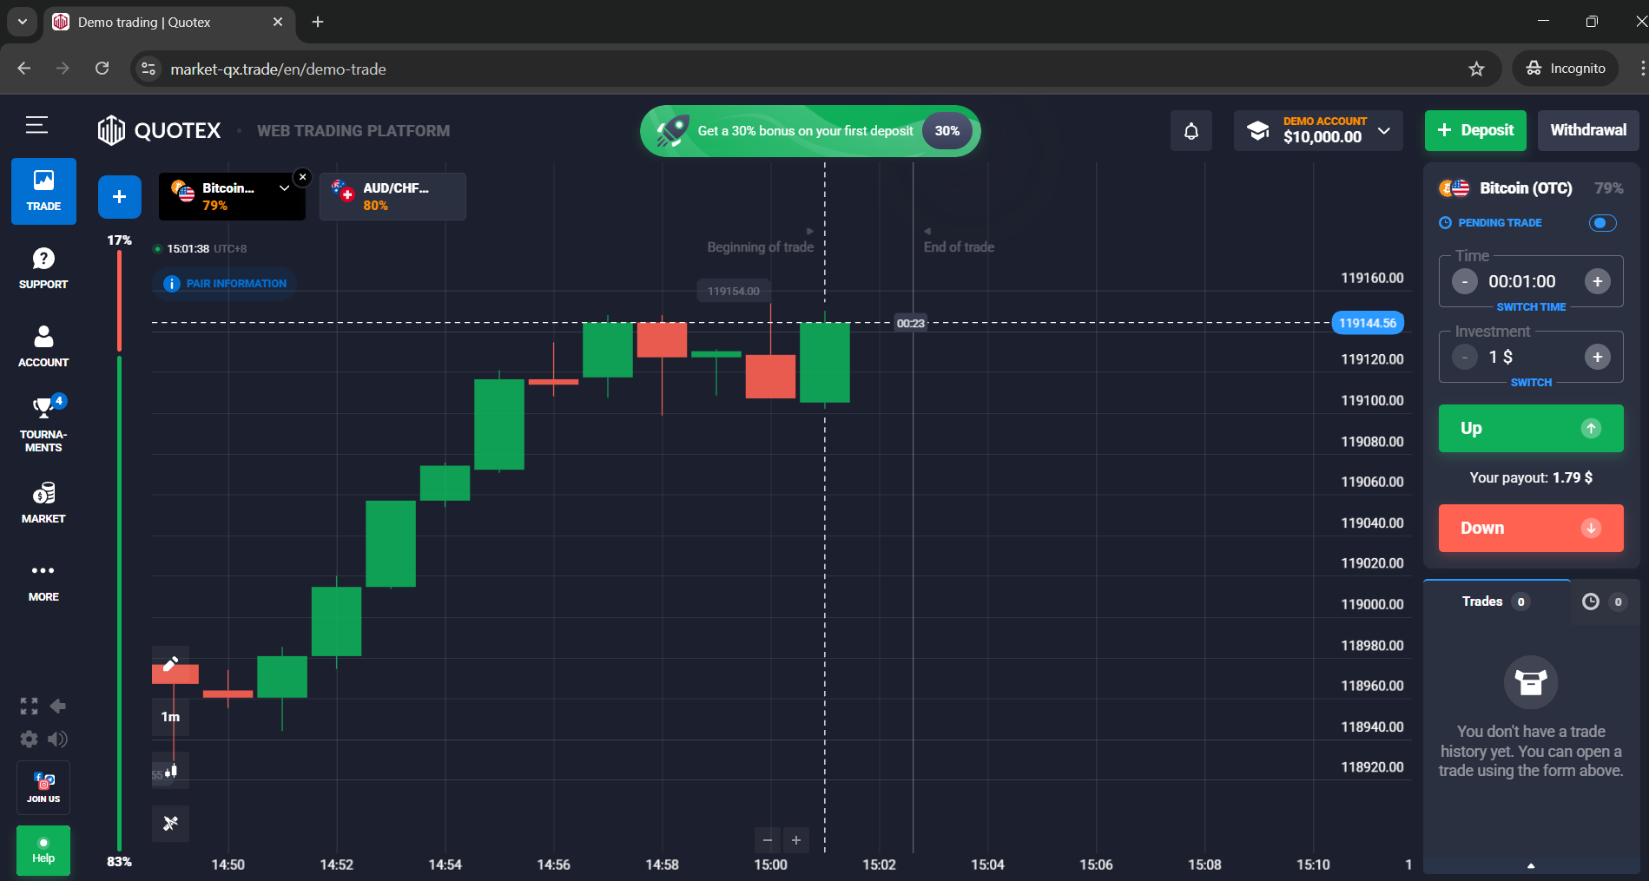The width and height of the screenshot is (1649, 881).
Task: Go back in browser history
Action: 23,69
